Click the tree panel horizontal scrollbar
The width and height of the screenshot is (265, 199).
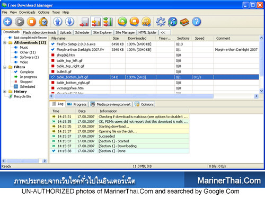click(x=22, y=161)
